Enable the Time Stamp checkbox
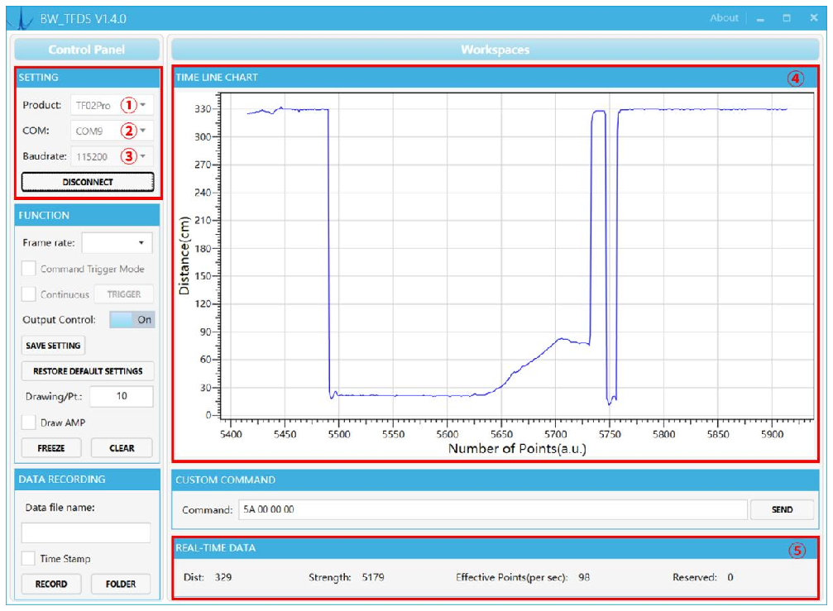Viewport: 833px width, 611px height. coord(29,558)
